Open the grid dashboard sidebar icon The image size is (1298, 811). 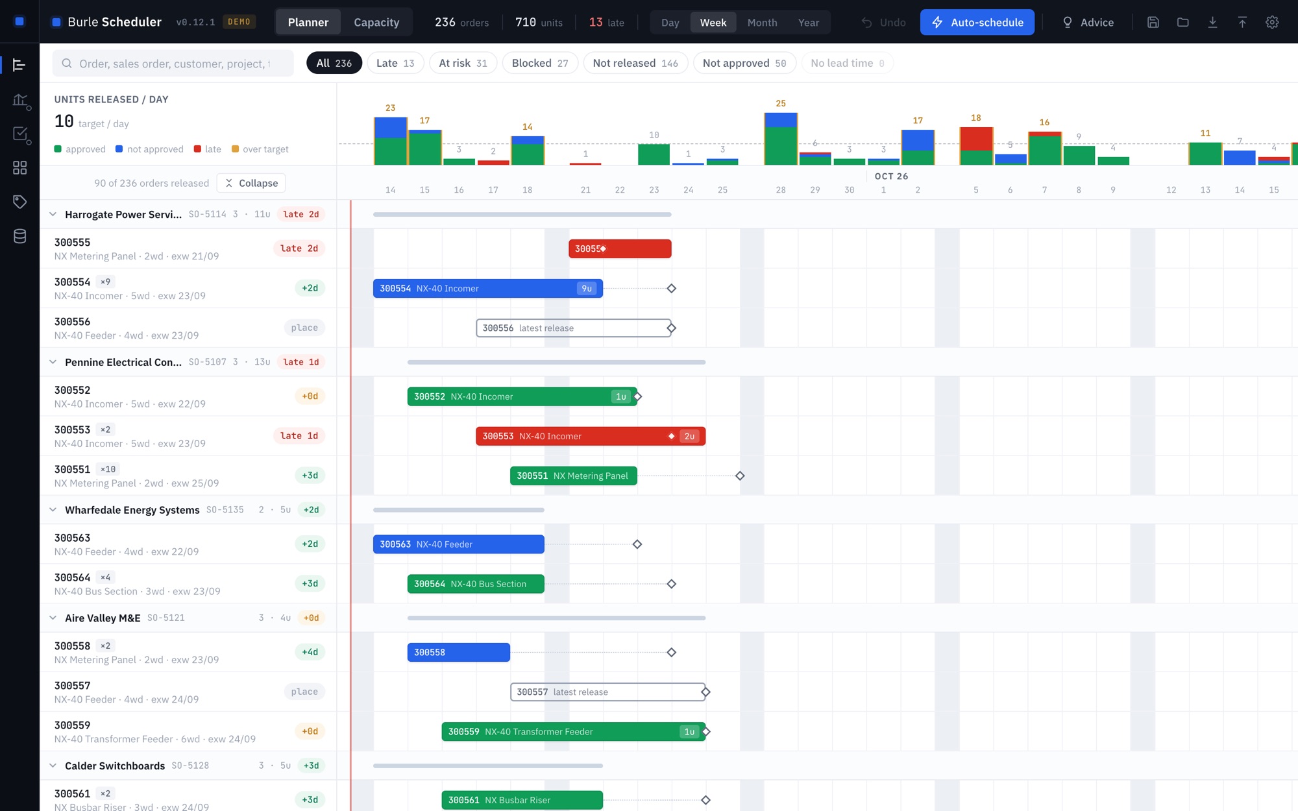click(x=19, y=168)
